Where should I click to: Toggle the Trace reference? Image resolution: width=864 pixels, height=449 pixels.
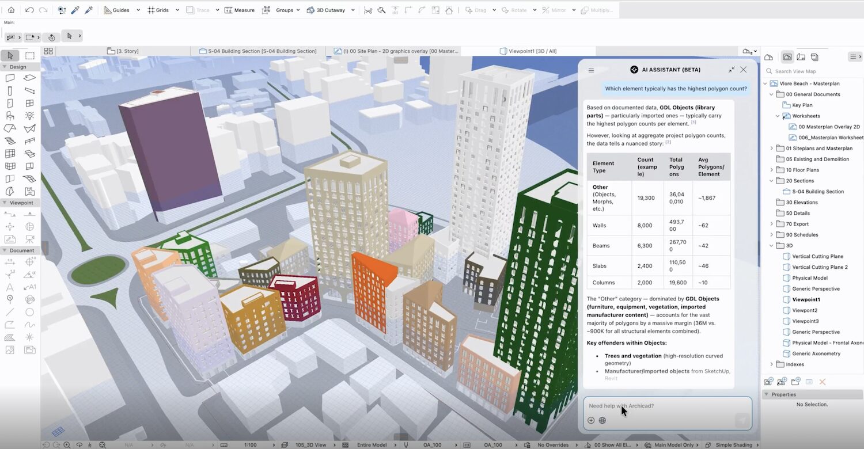(198, 10)
